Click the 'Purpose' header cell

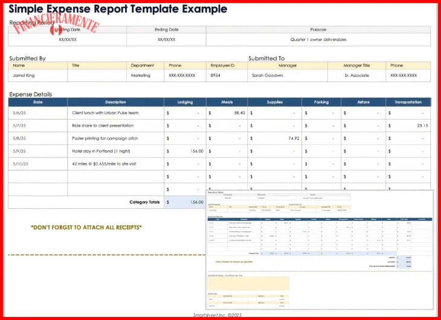[x=318, y=30]
